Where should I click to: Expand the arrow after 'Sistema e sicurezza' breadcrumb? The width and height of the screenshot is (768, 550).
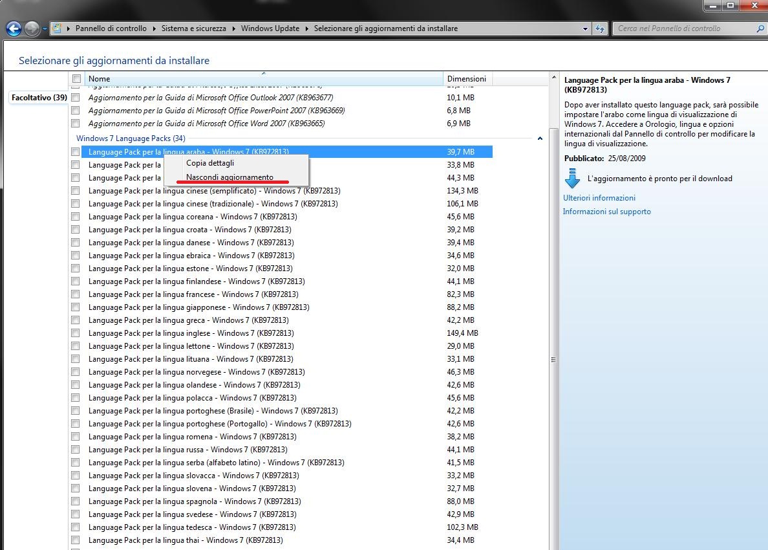(233, 28)
